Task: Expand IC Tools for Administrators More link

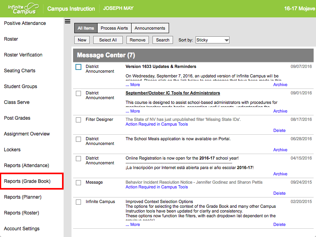Action: 133,111
